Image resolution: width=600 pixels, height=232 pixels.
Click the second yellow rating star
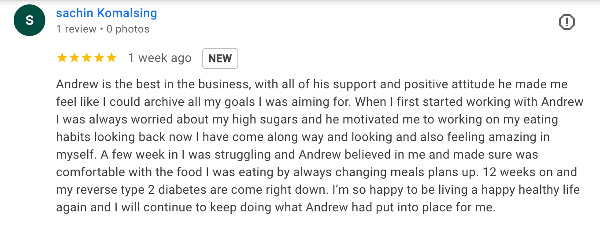coord(74,58)
